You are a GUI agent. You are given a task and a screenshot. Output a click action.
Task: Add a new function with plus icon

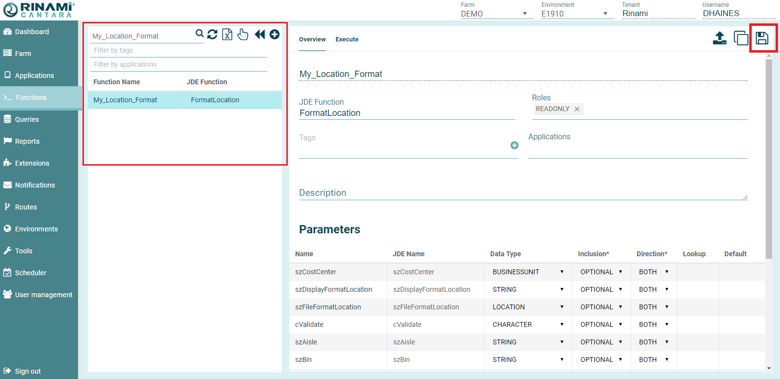(x=275, y=34)
